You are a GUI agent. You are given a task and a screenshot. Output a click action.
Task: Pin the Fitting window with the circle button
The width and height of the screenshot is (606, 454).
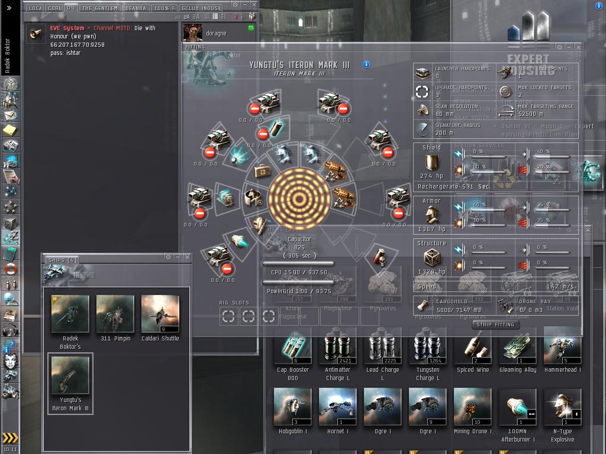[559, 47]
